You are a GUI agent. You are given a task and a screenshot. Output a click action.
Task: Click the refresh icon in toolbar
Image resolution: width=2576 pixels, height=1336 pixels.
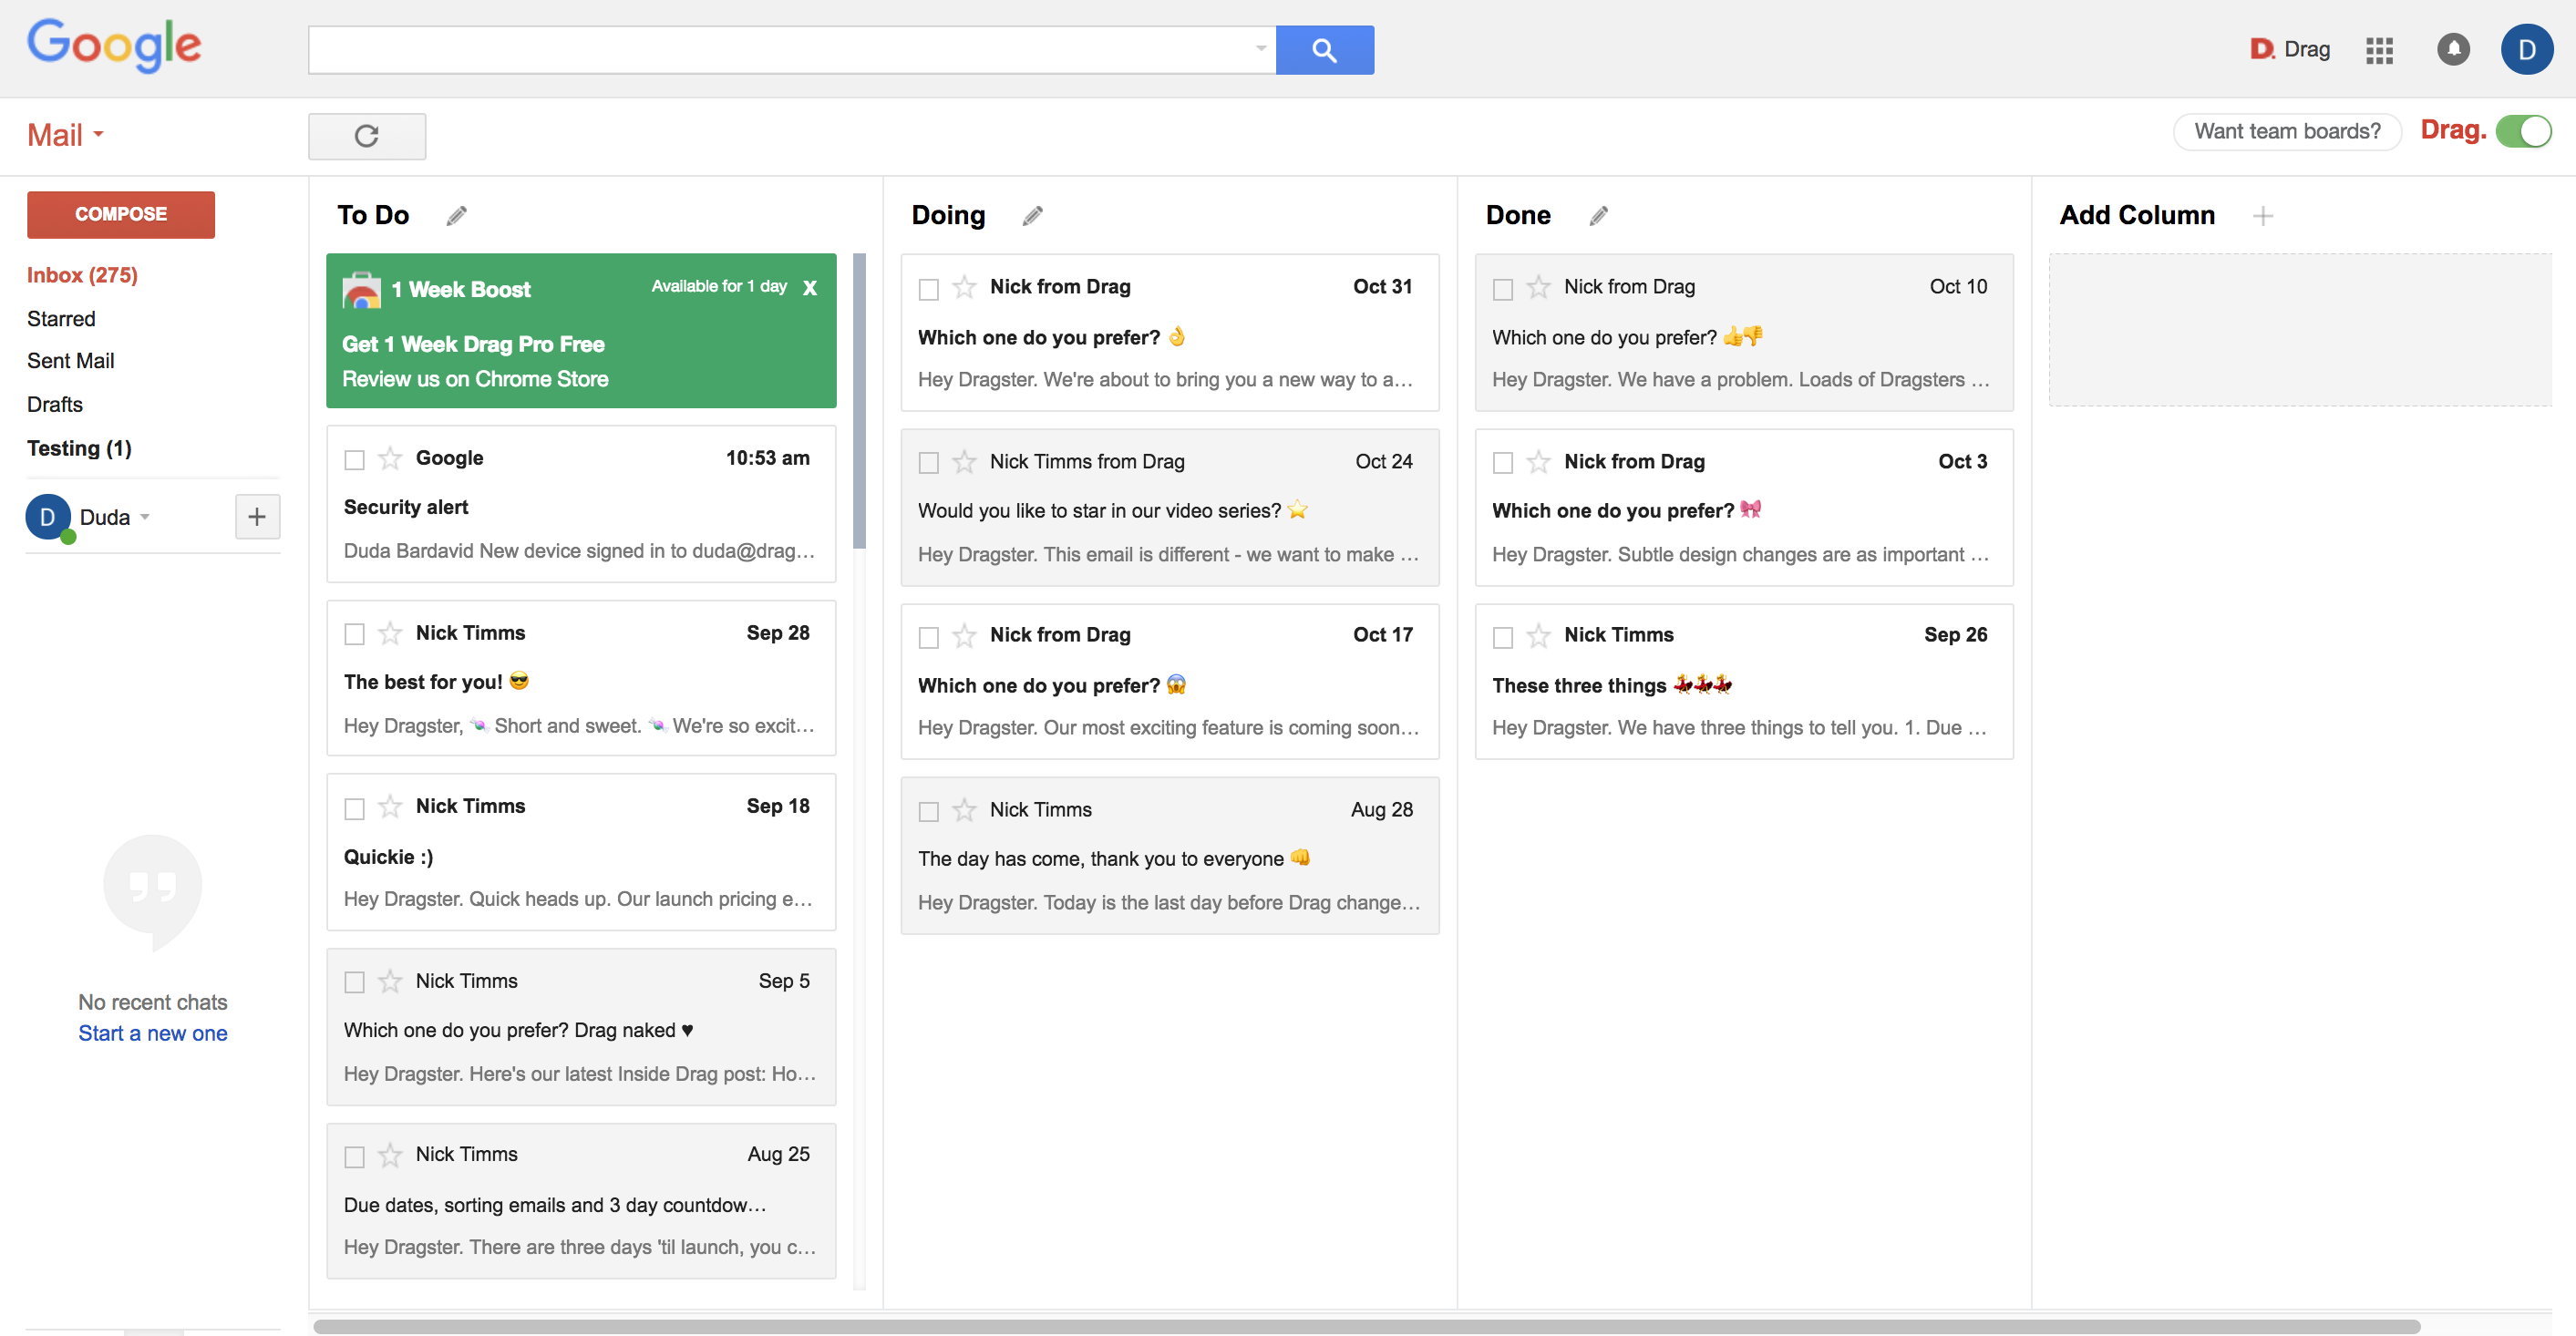(366, 133)
